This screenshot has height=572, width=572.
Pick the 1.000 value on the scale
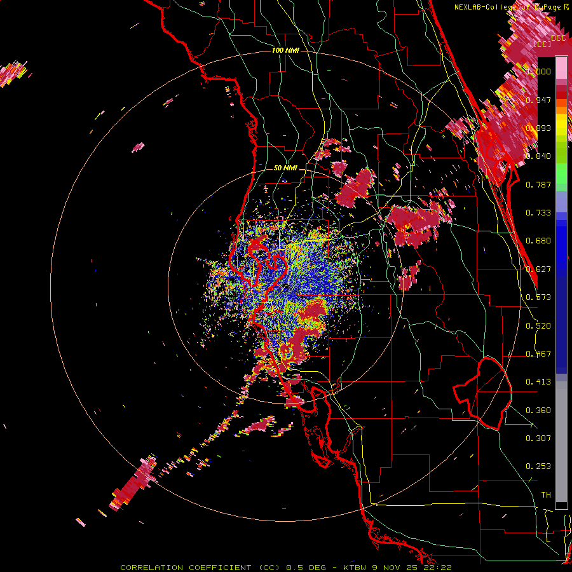538,71
